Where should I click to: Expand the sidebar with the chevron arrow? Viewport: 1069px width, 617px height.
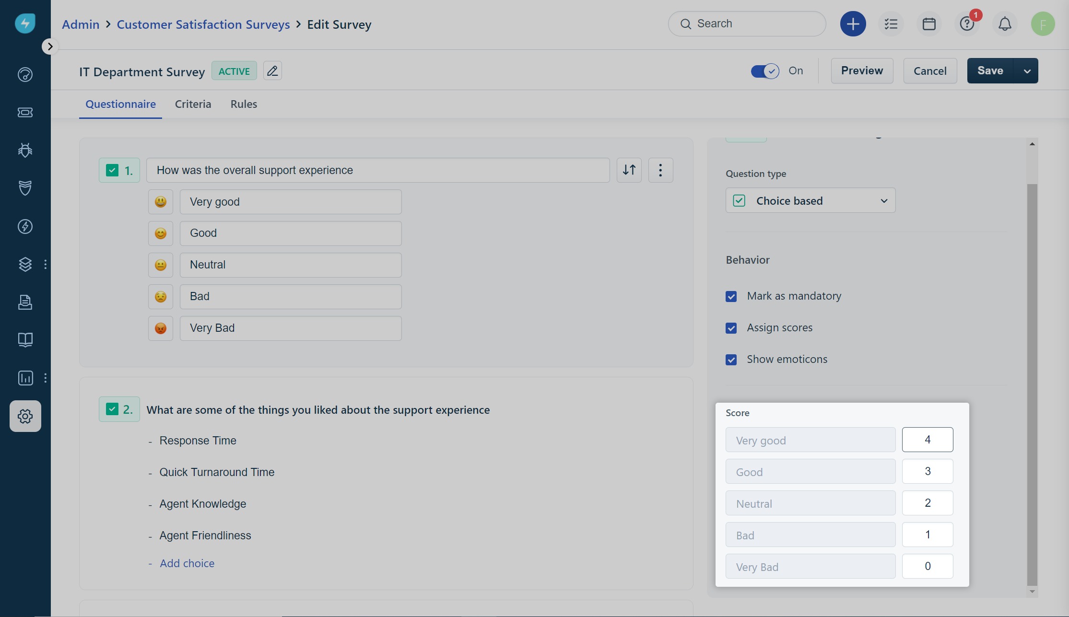coord(50,47)
